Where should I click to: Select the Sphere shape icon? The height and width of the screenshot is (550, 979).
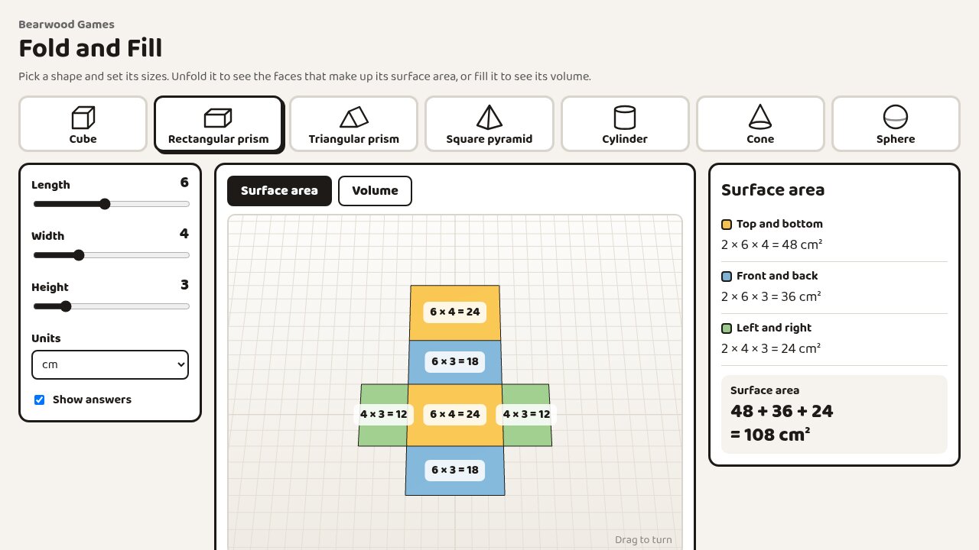point(896,118)
